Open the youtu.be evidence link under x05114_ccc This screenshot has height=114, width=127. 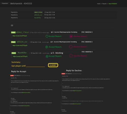20,45
